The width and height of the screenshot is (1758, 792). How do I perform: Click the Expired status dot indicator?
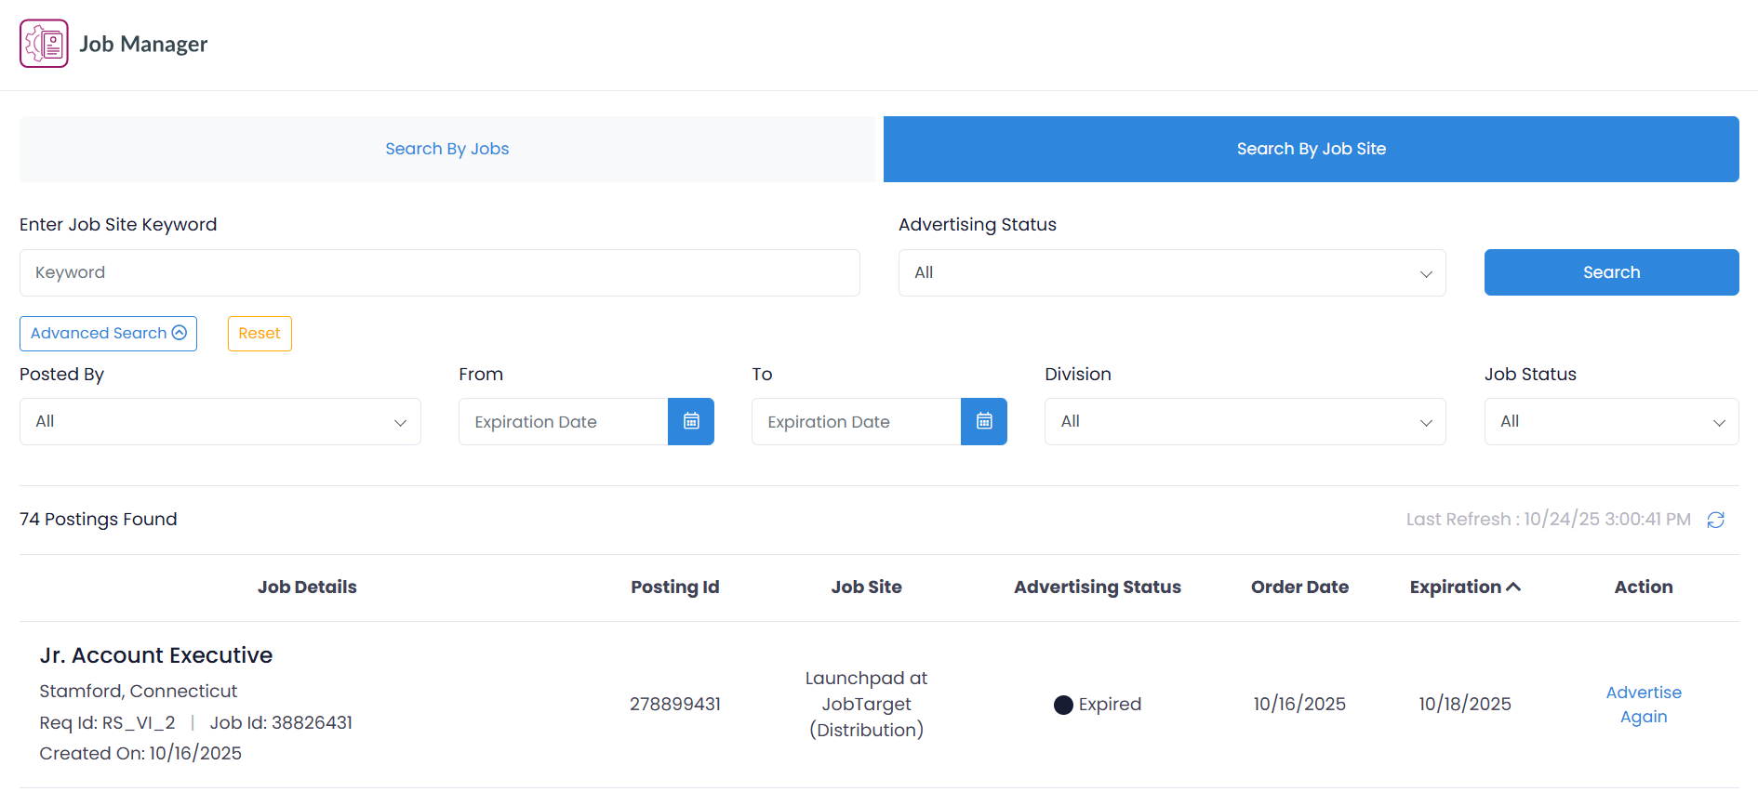click(x=1063, y=705)
